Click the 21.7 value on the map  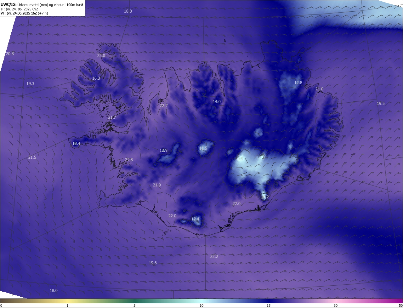click(112, 117)
